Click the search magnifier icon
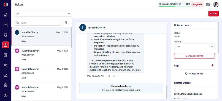This screenshot has height=101, width=222. 18,23
